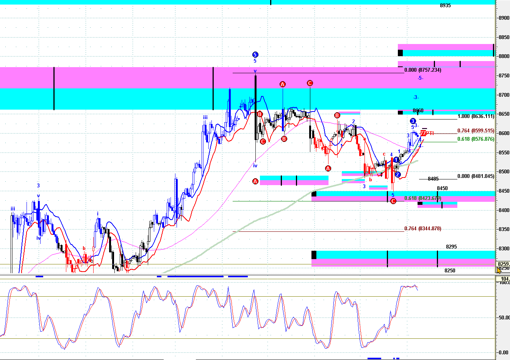Click red circled A beside cyan-magenta target box
The image size is (510, 360).
pyautogui.click(x=255, y=182)
